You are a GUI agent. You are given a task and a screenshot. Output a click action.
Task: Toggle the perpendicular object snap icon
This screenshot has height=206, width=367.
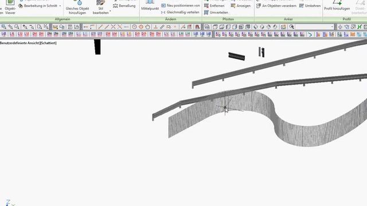coord(155,27)
